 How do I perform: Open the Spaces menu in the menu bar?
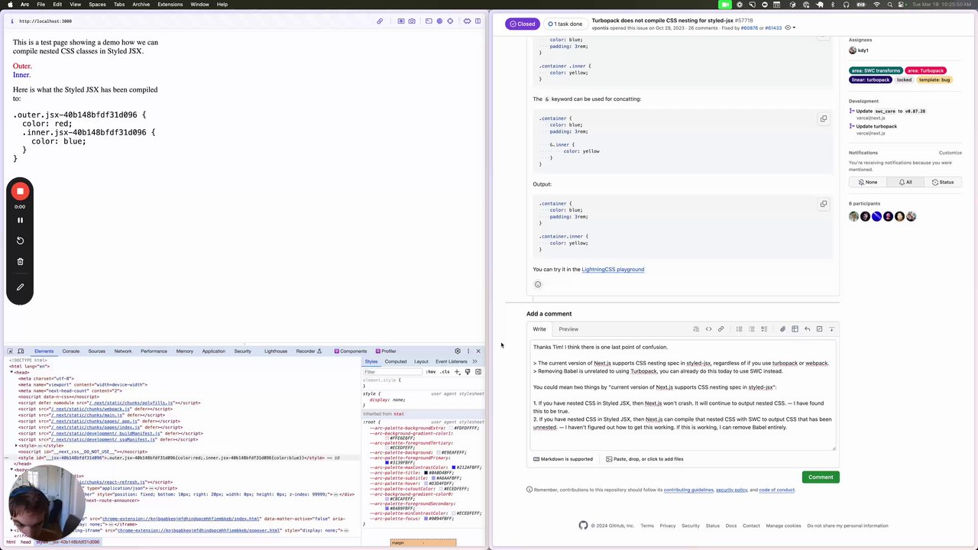(97, 5)
